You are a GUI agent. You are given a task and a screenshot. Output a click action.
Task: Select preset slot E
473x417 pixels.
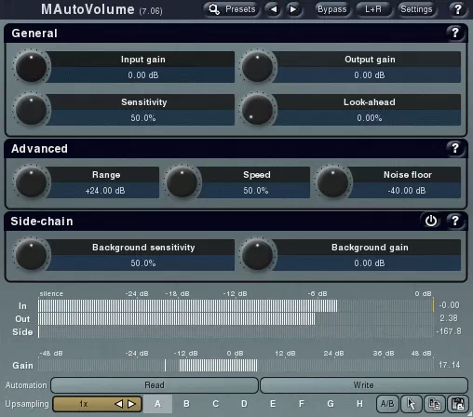coord(273,404)
